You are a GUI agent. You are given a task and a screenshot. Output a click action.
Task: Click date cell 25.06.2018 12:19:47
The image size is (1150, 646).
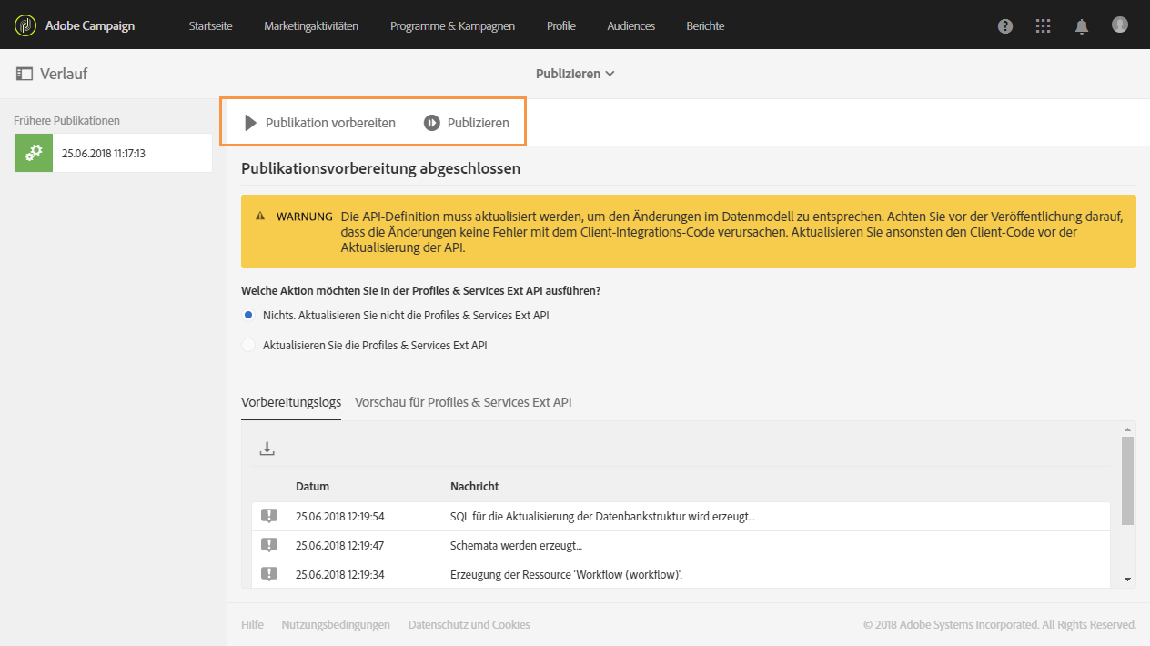(x=340, y=545)
